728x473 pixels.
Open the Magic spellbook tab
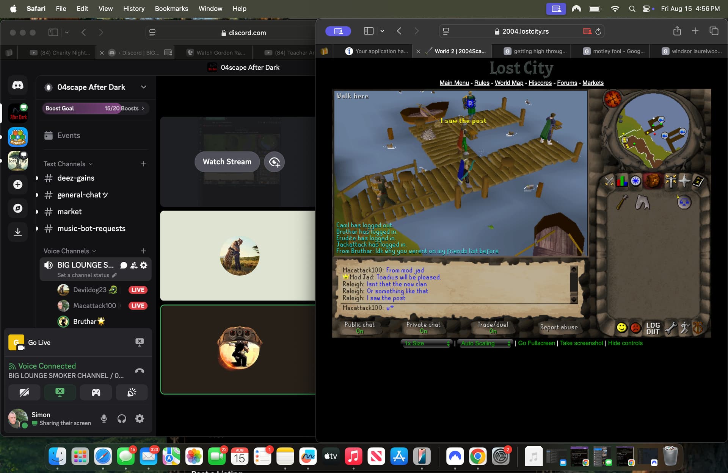point(698,181)
